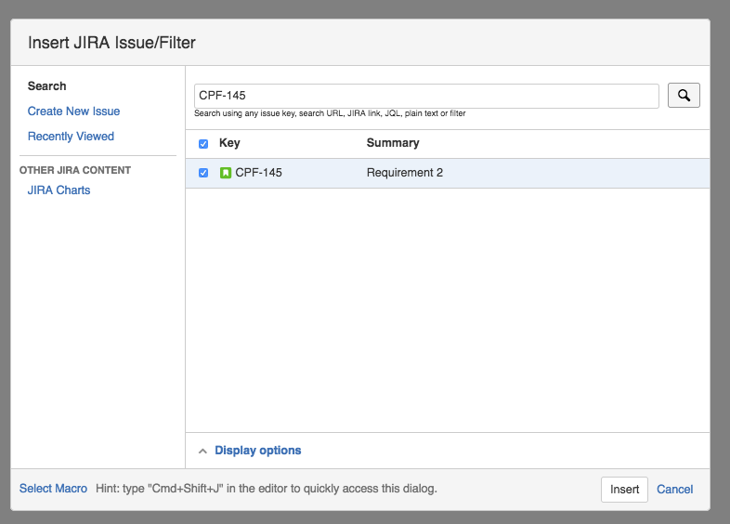Uncheck the CPF-145 issue checkbox
Viewport: 730px width, 524px height.
pyautogui.click(x=203, y=173)
